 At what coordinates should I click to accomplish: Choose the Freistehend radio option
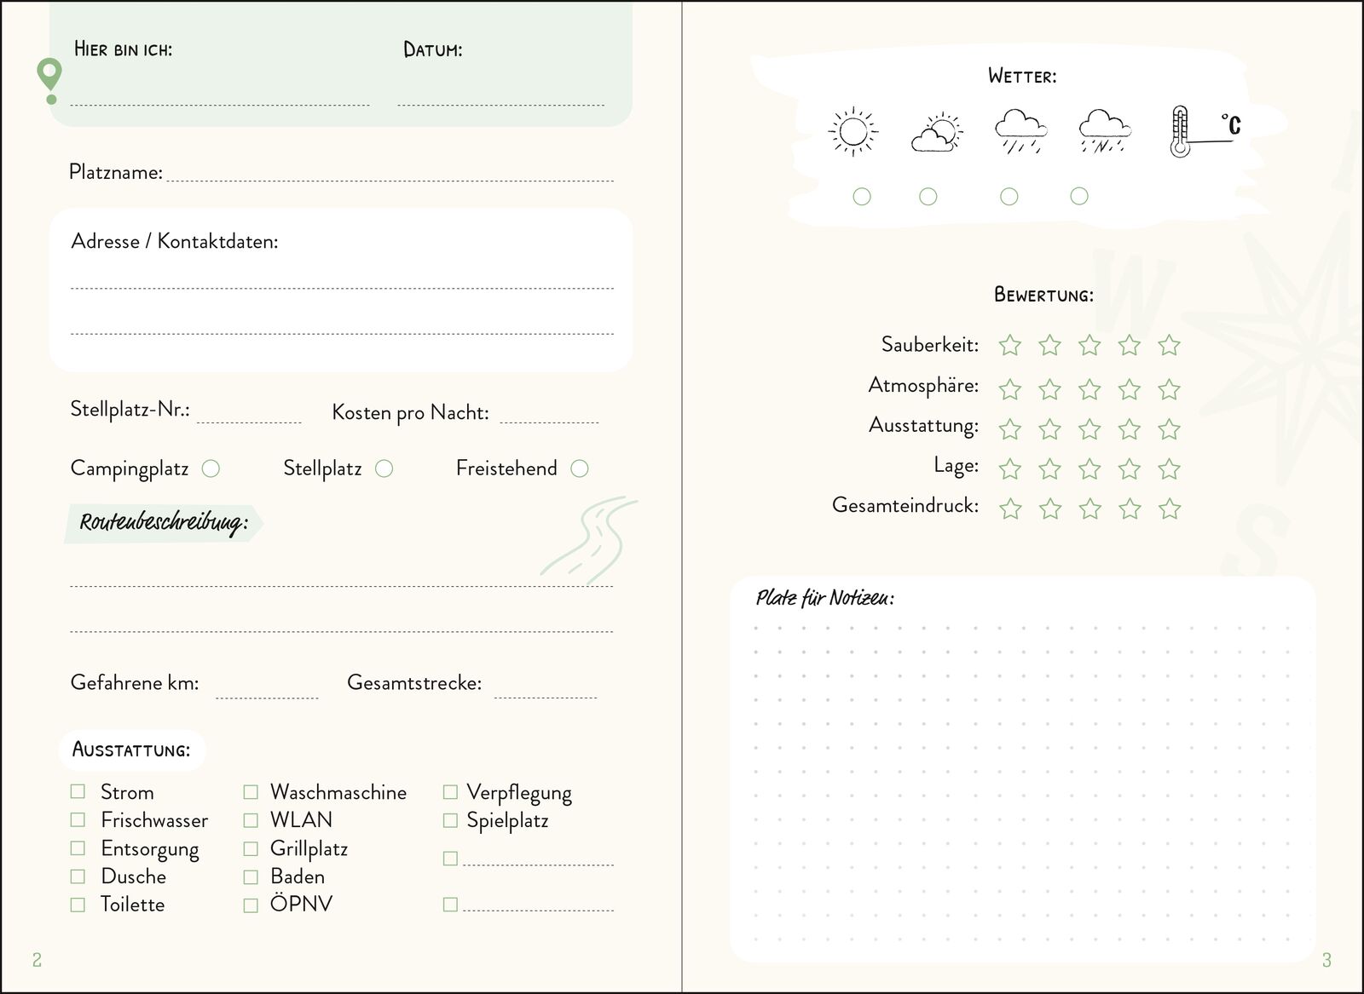pos(580,468)
